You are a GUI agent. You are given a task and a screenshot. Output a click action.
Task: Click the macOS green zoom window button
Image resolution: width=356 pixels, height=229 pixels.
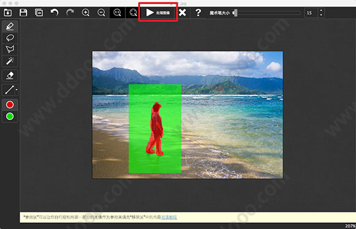[x=17, y=4]
